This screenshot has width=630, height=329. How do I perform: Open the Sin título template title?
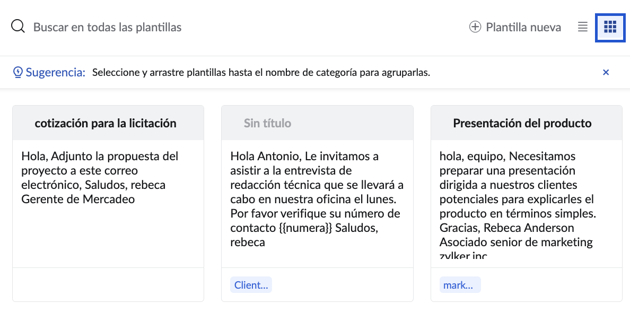coord(267,123)
